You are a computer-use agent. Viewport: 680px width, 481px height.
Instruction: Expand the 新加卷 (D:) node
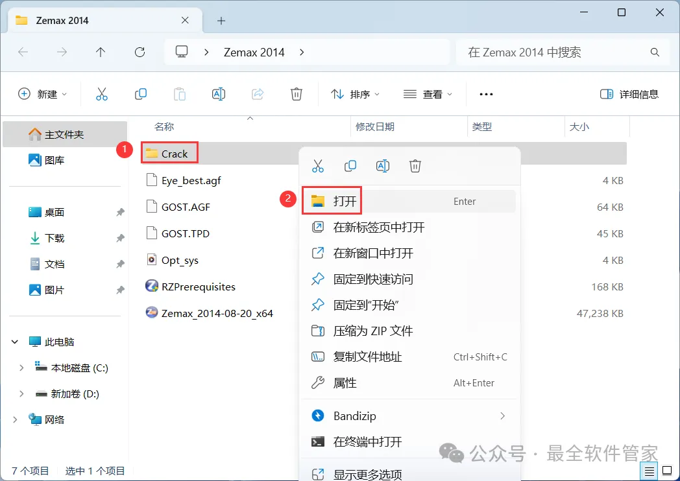(x=21, y=394)
